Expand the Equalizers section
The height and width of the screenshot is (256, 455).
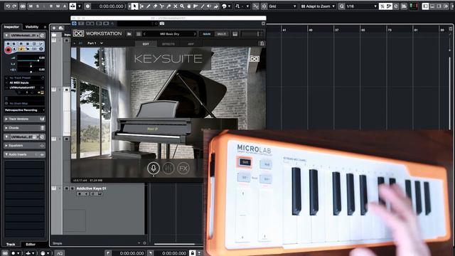click(x=24, y=145)
